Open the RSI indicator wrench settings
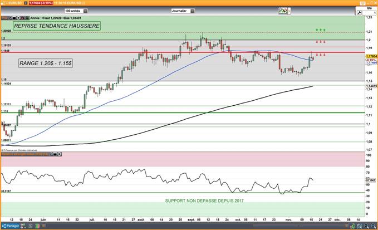Viewport: 378px width, 230px height. [x=51, y=154]
